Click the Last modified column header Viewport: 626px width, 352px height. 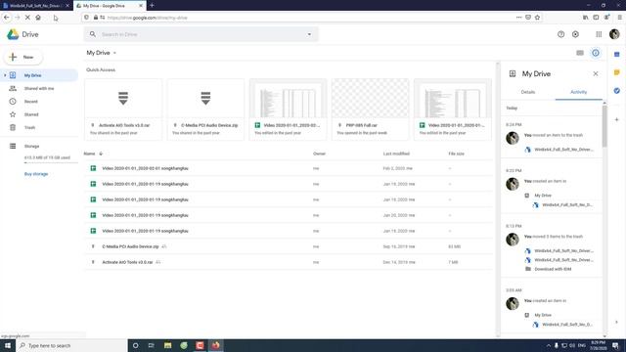(396, 154)
